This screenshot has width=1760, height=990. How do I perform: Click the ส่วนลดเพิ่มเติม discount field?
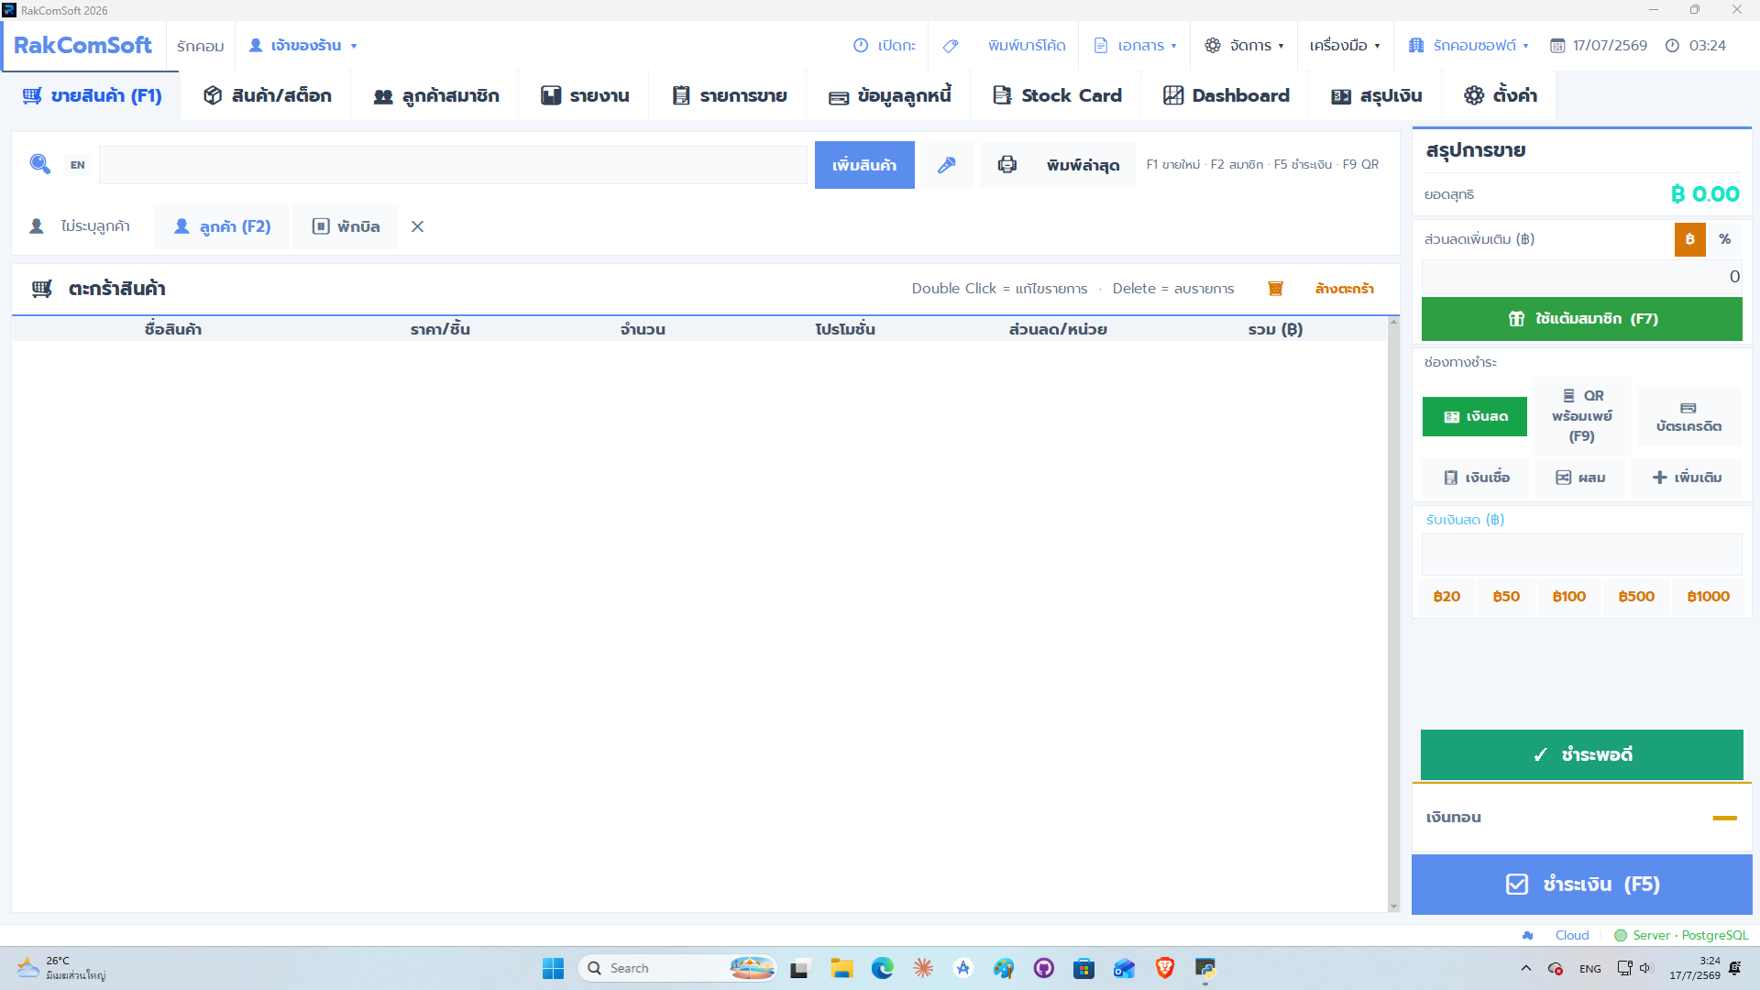click(1582, 277)
